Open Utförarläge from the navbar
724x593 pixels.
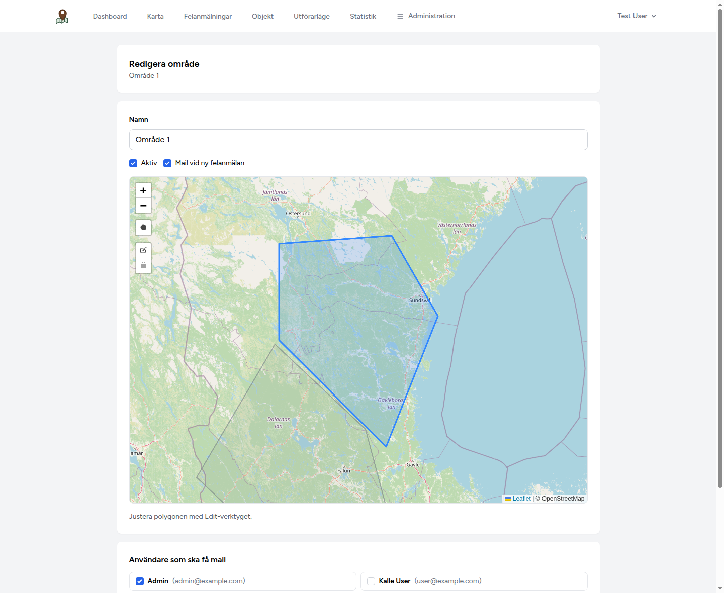pyautogui.click(x=312, y=16)
